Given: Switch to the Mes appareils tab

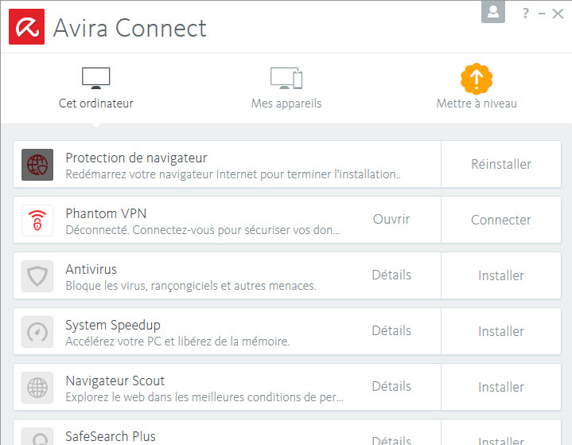Looking at the screenshot, I should [x=286, y=88].
